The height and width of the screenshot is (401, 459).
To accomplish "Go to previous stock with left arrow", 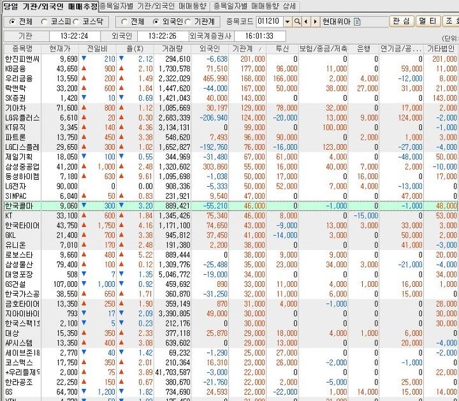I will 306,22.
